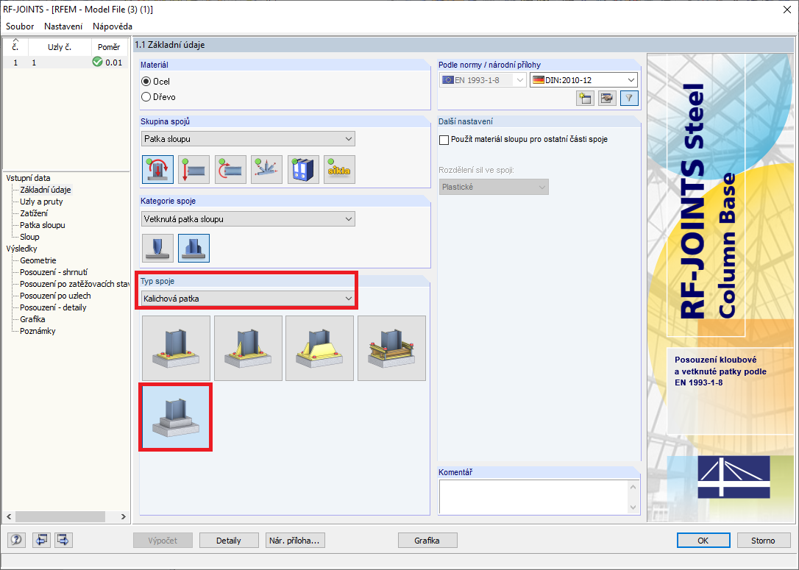Select Posouzení - detaily tree item

(53, 307)
